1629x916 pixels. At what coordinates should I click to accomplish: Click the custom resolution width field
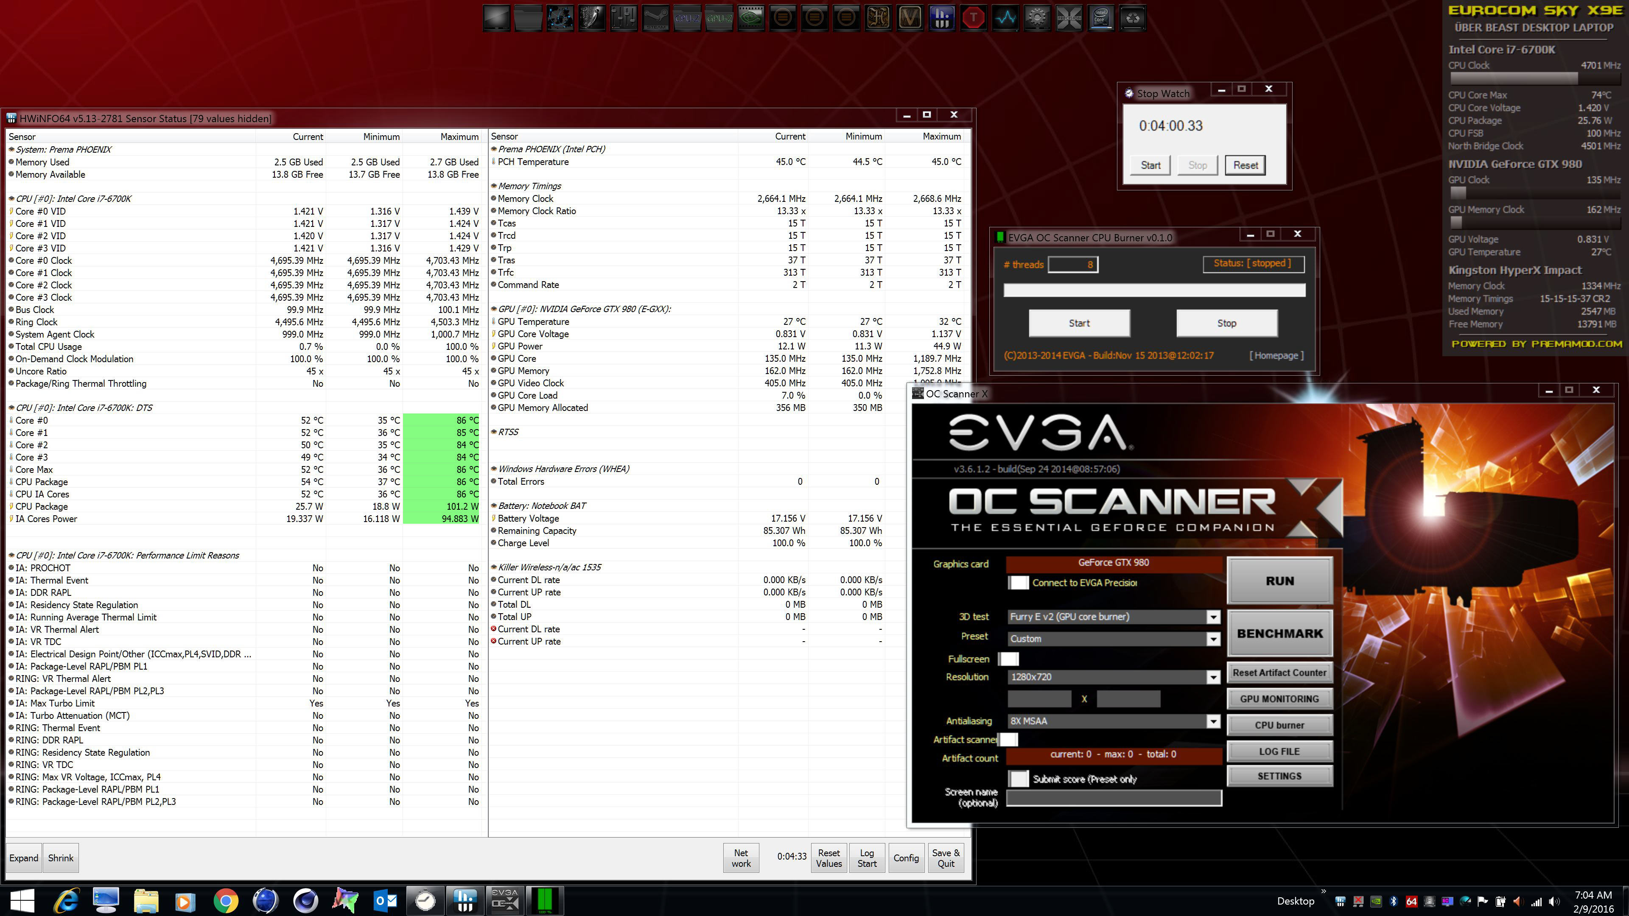click(x=1040, y=699)
